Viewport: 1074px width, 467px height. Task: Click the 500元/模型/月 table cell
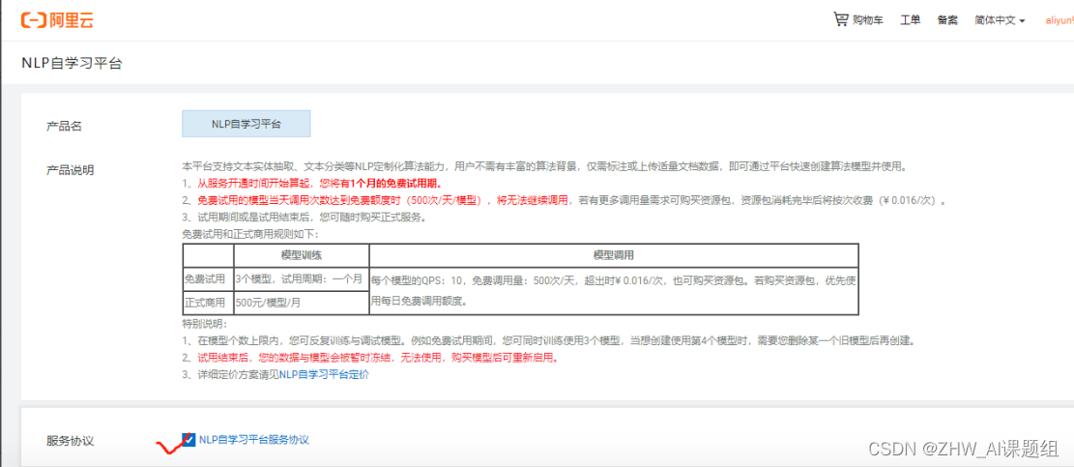coord(302,303)
